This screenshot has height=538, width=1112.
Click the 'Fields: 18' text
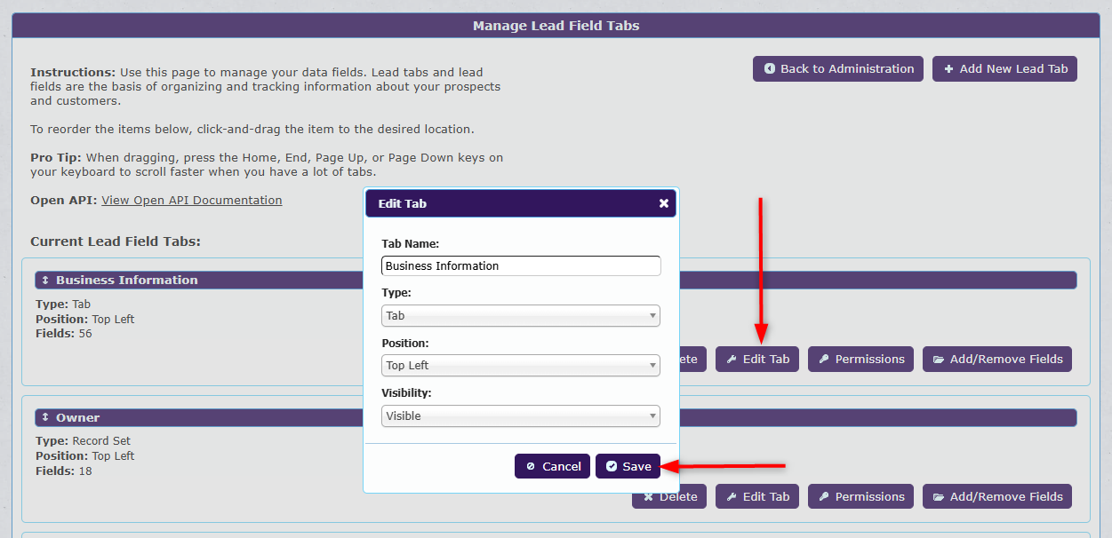coord(64,471)
